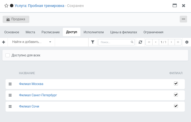This screenshot has height=122, width=191.
Task: Switch to the Места tab
Action: (x=30, y=32)
